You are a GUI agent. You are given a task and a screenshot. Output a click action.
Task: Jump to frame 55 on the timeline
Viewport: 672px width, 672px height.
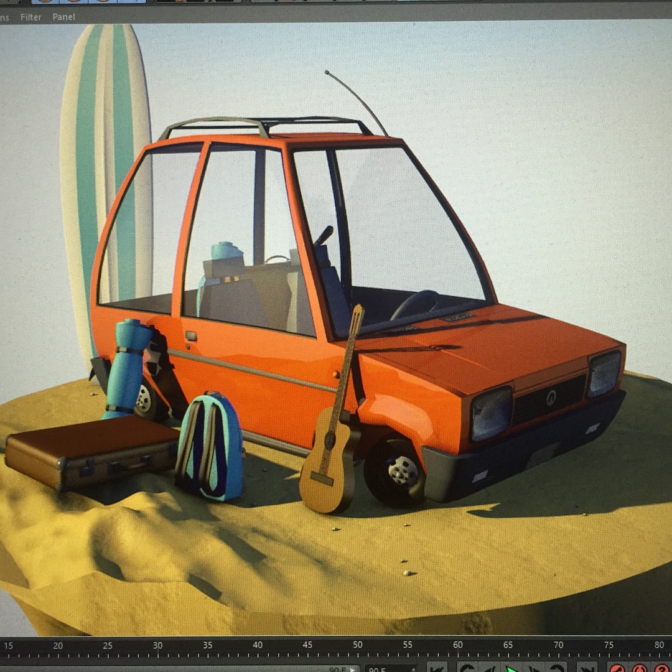(x=408, y=645)
